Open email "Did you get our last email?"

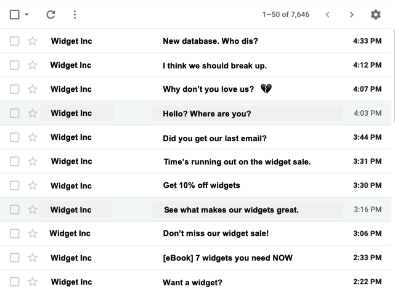pos(214,137)
